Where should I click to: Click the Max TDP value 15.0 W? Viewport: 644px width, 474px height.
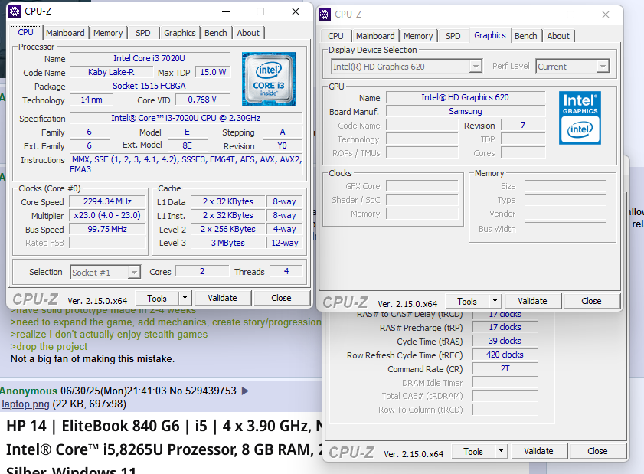213,72
